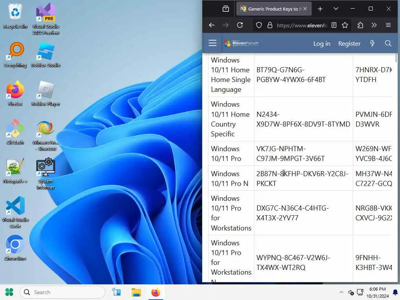Select the Visual Studio Code shortcut
This screenshot has width=400, height=300.
[x=15, y=212]
